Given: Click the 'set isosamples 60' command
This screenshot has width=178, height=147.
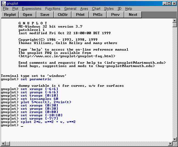Looking at the screenshot, I should [39, 99].
